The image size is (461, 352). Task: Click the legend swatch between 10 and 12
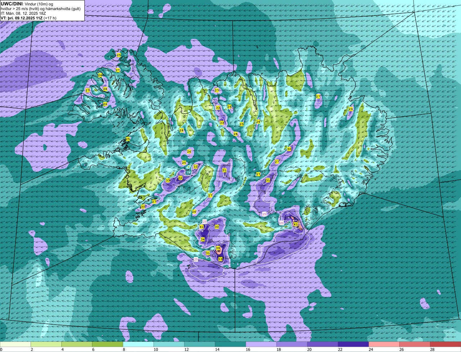169,344
